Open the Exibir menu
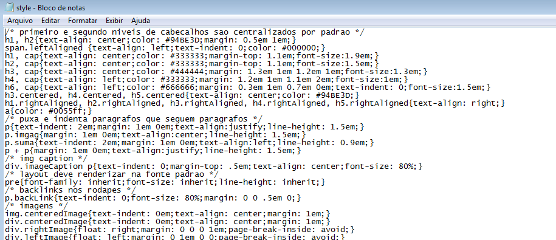This screenshot has height=240, width=556. (x=114, y=21)
